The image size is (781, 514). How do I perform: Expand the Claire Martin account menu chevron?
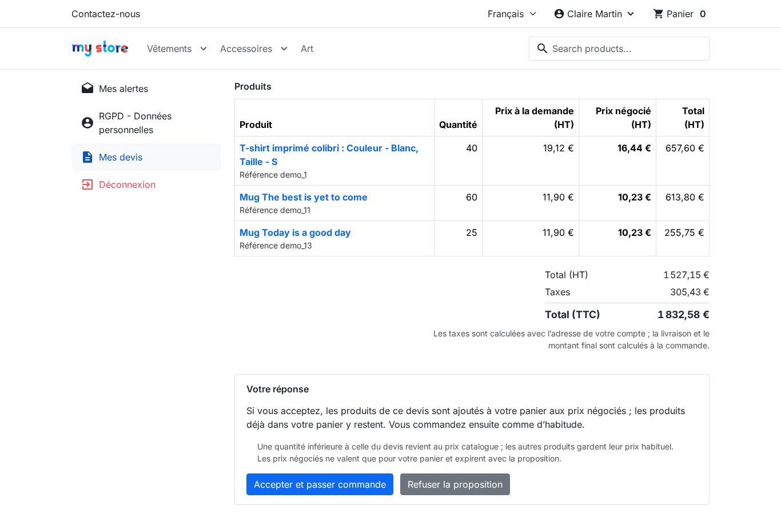631,14
